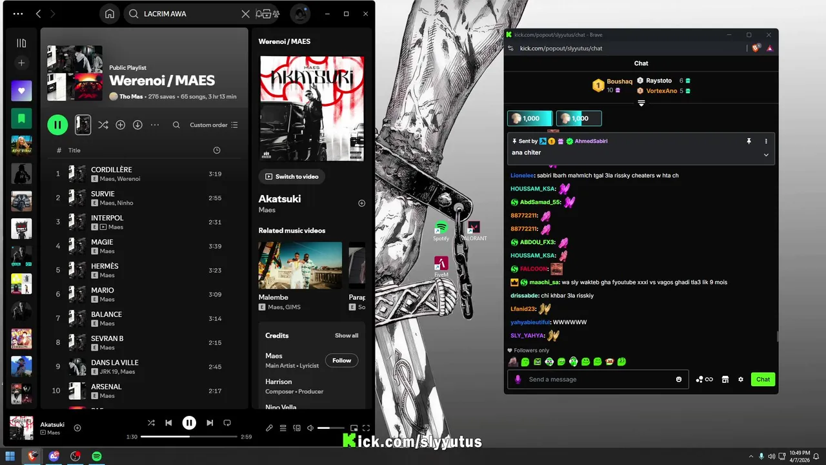Screen dimensions: 826x465
Task: Open Brave Shields icon in chat window
Action: tap(756, 48)
